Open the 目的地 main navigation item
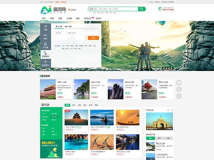Viewport: 214px width, 160px height. coord(98,18)
